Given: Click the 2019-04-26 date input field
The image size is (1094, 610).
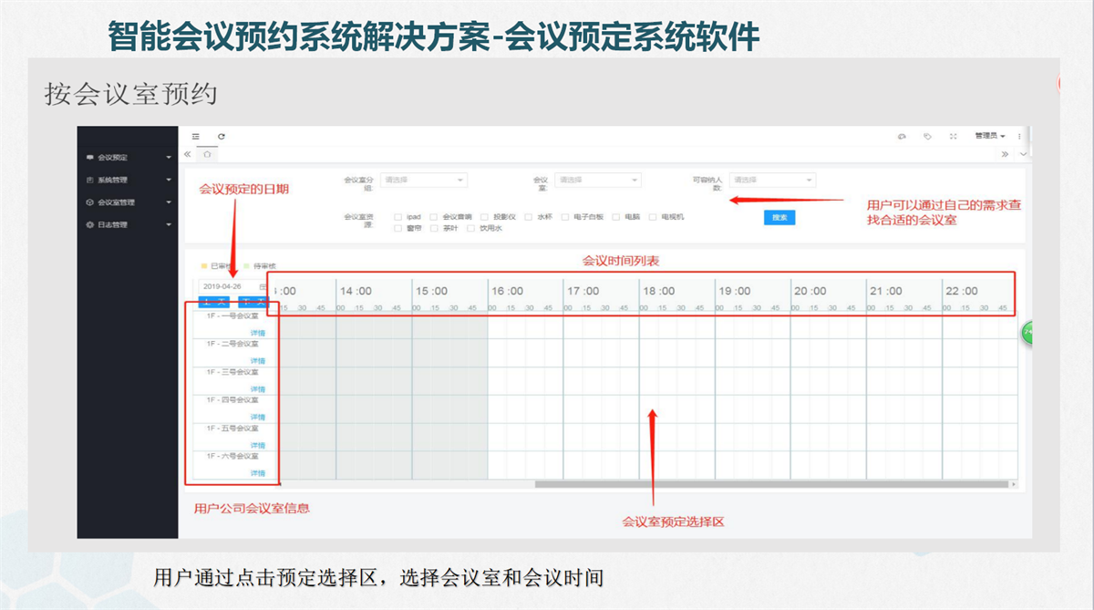Looking at the screenshot, I should pyautogui.click(x=224, y=286).
